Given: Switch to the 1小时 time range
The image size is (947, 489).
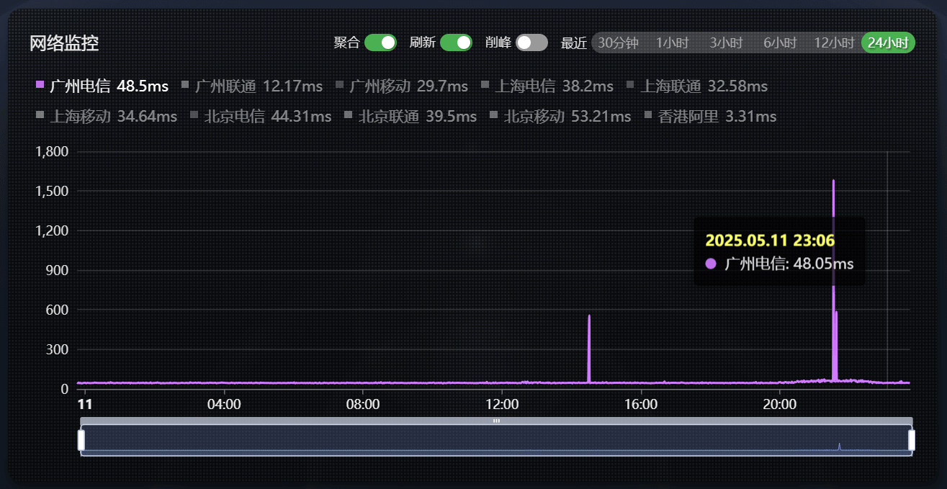Looking at the screenshot, I should click(672, 42).
